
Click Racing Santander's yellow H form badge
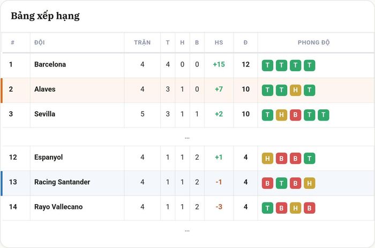pos(310,183)
